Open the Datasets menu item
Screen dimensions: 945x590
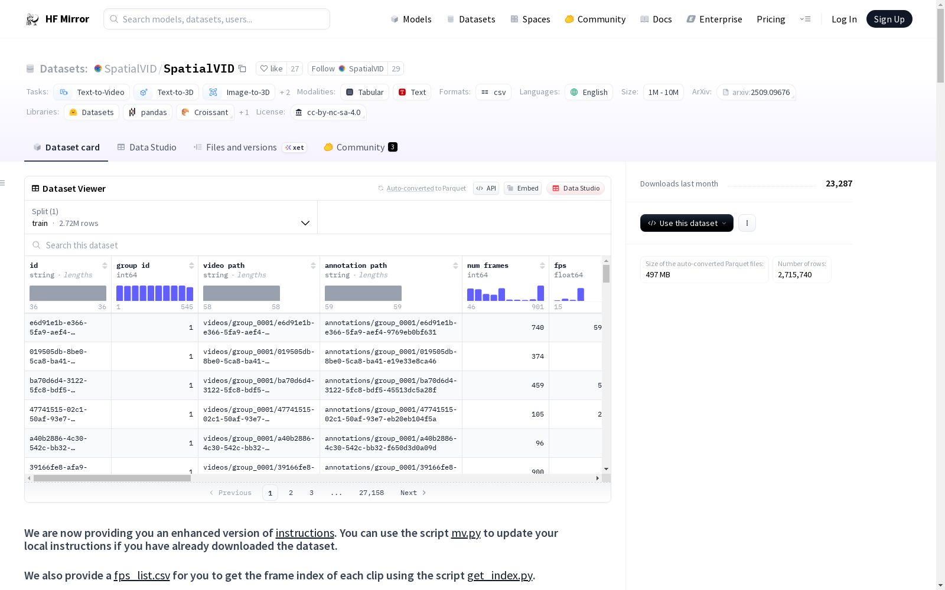click(x=471, y=19)
